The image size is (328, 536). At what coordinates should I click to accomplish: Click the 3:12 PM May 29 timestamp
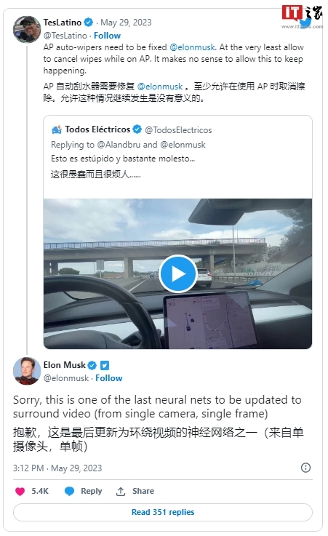[57, 468]
